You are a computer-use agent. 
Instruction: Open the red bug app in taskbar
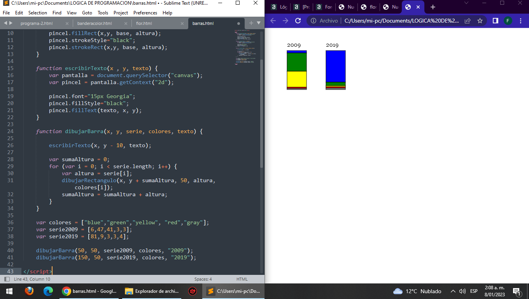pyautogui.click(x=192, y=291)
